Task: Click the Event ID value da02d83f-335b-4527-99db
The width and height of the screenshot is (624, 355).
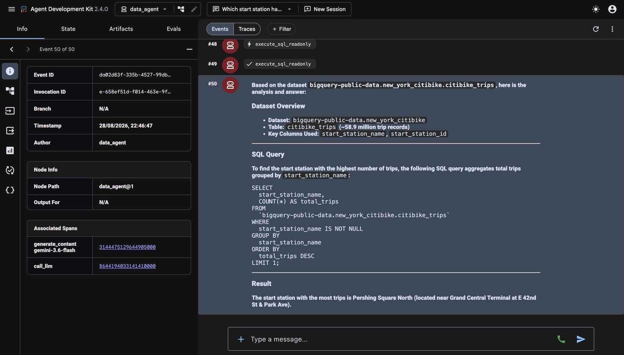Action: tap(135, 75)
